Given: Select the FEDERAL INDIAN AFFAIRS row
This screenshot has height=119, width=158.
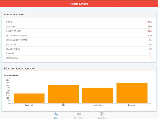Looking at the screenshot, I should [x=79, y=40].
